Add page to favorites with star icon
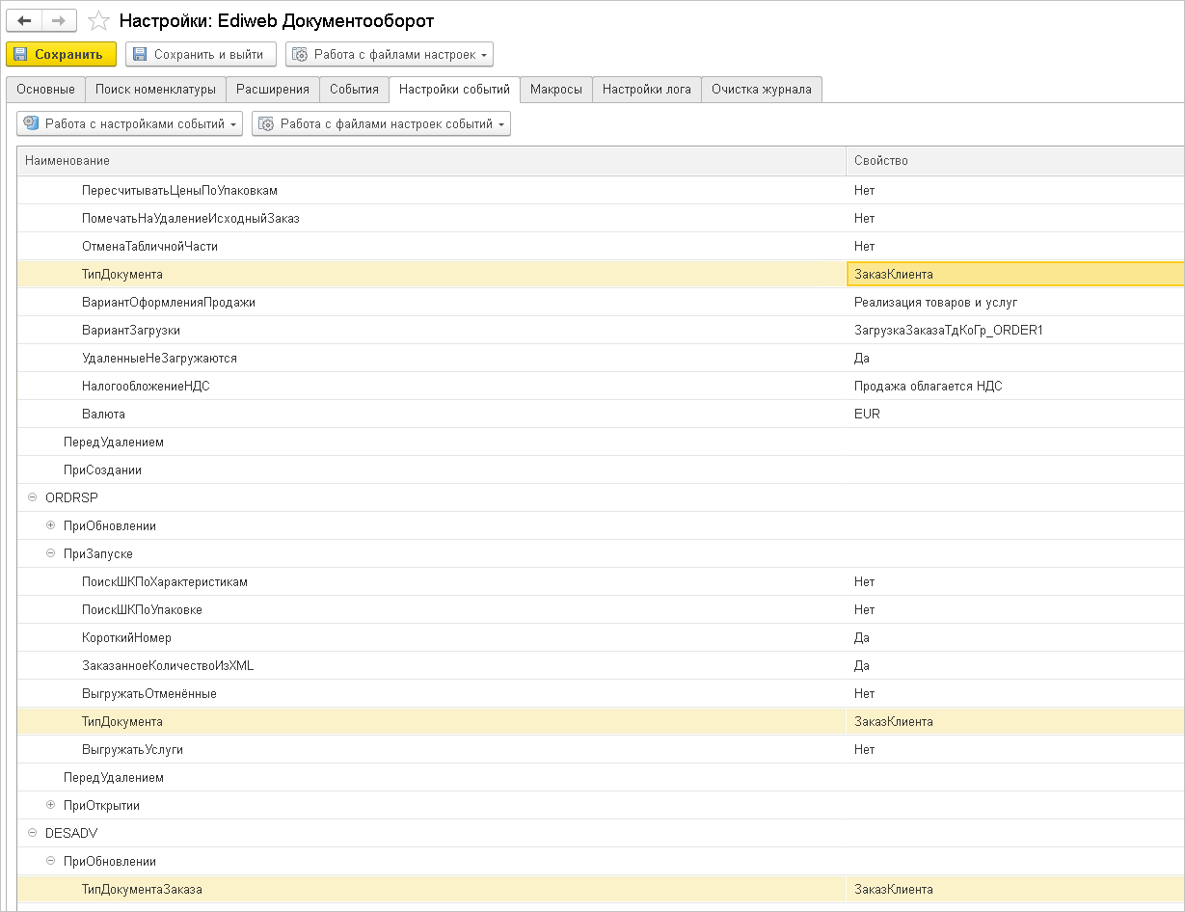Screen dimensions: 1185x912 coord(97,20)
